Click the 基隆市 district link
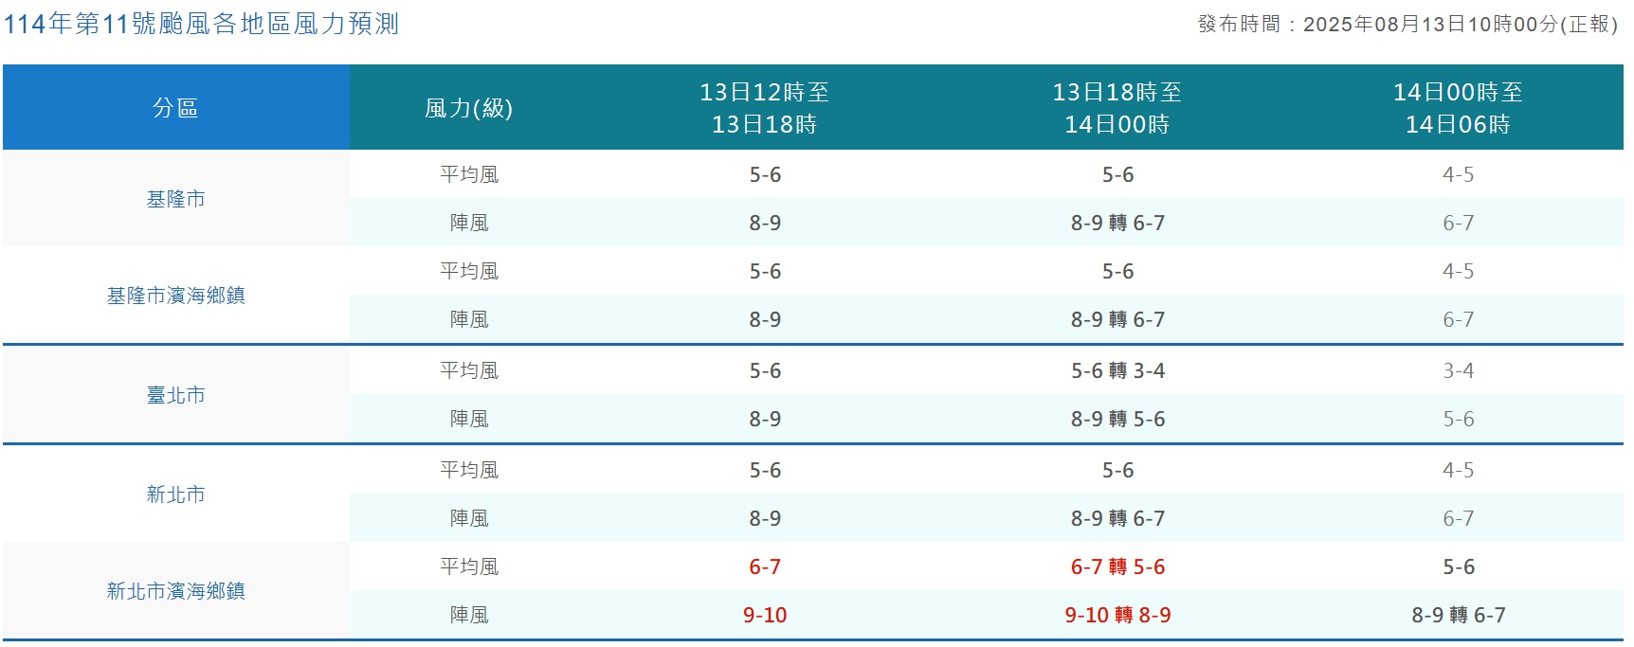The height and width of the screenshot is (647, 1634). pos(175,199)
